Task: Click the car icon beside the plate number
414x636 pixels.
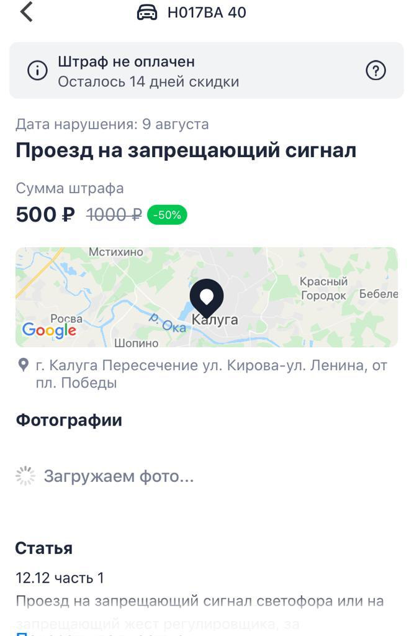Action: [x=147, y=12]
